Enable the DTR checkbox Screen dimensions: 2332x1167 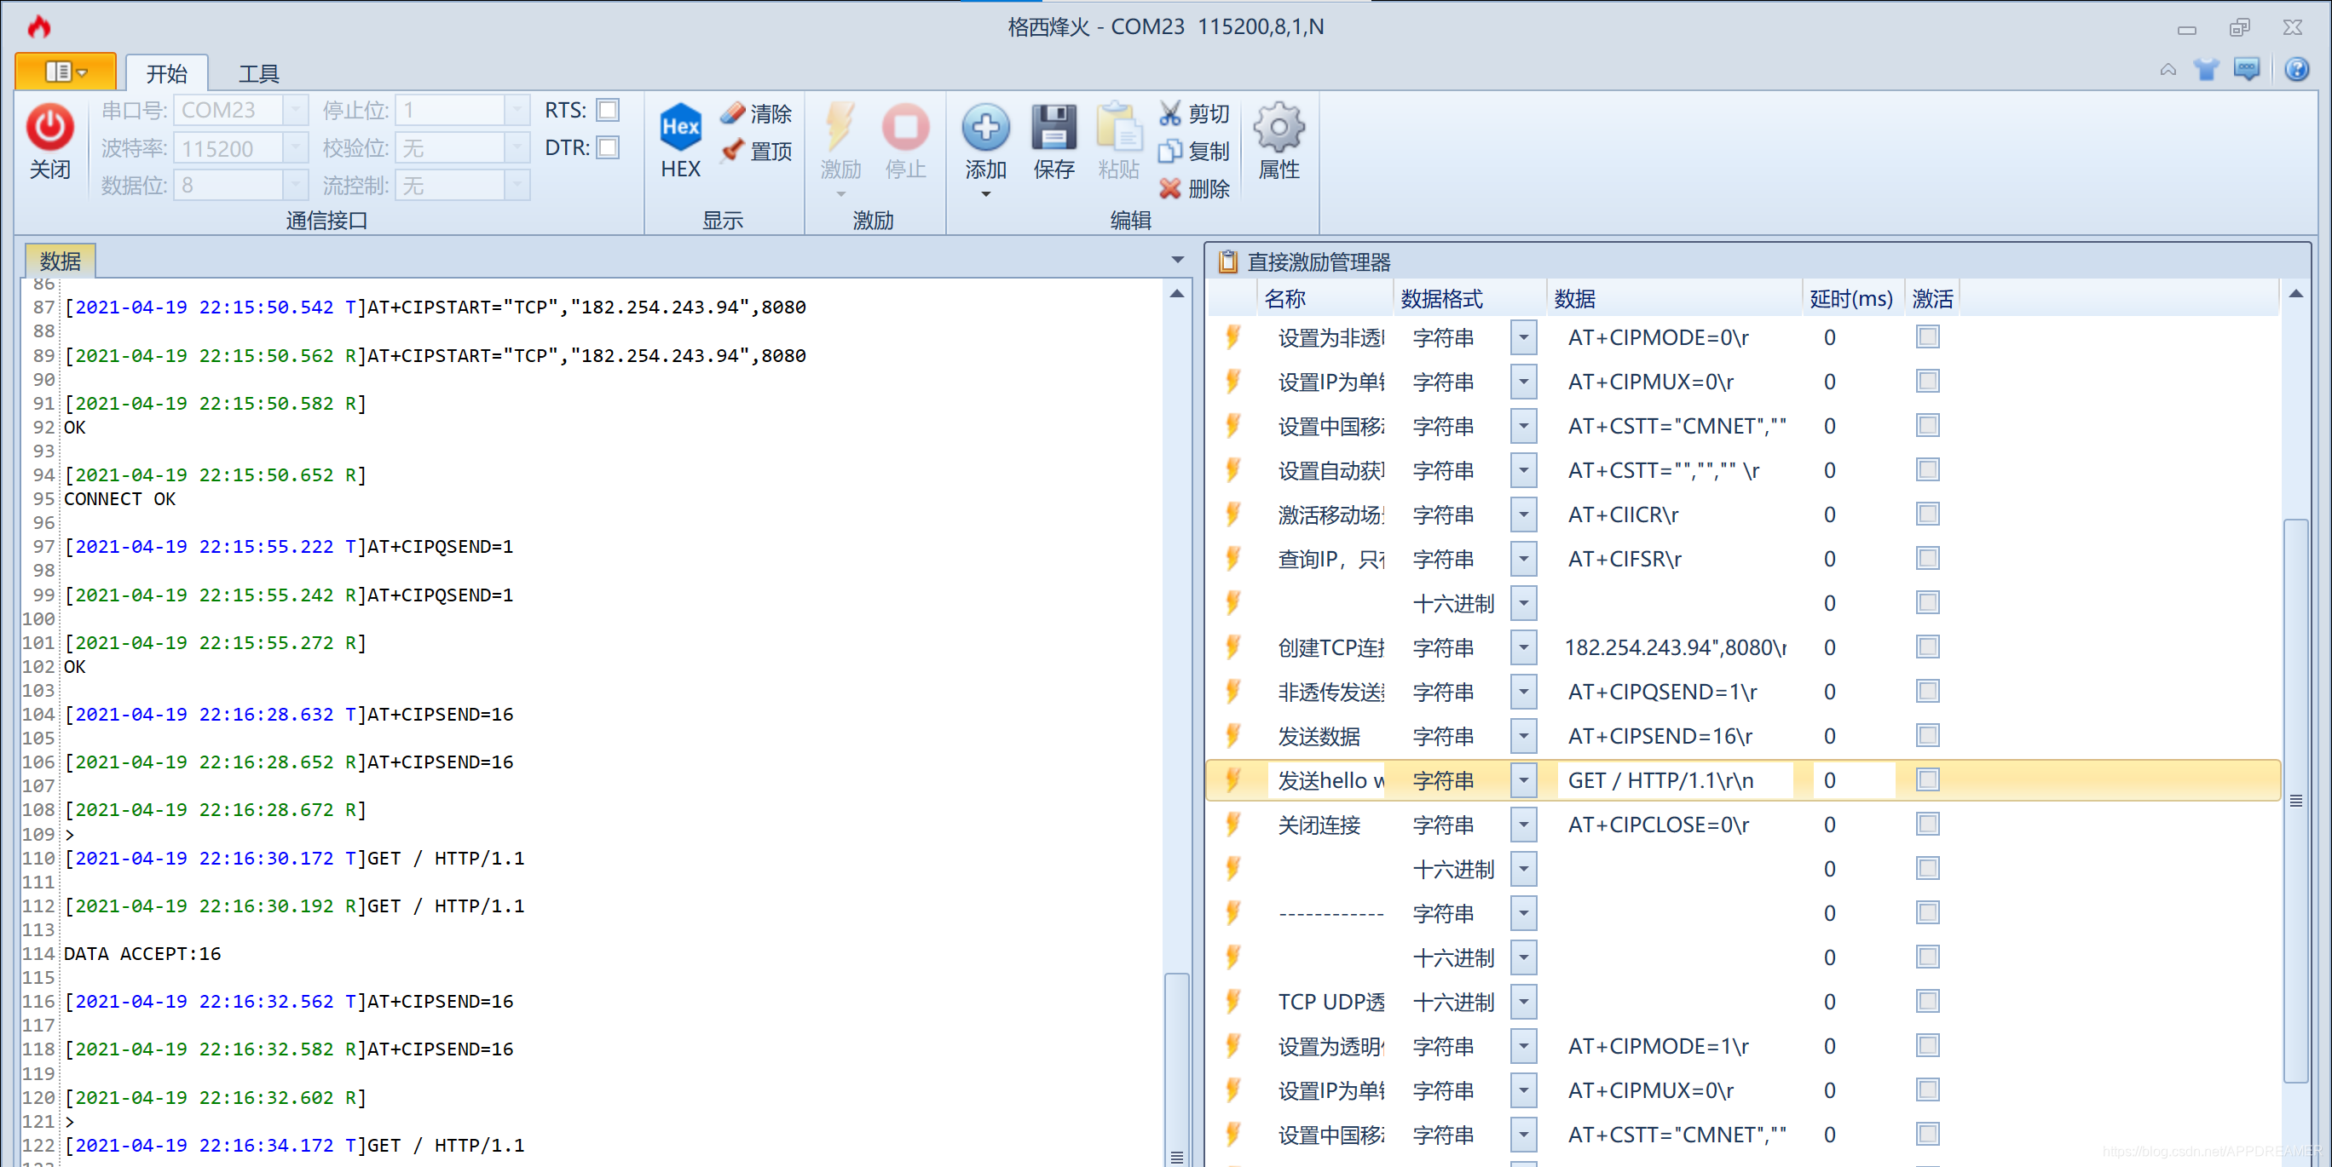(x=609, y=147)
